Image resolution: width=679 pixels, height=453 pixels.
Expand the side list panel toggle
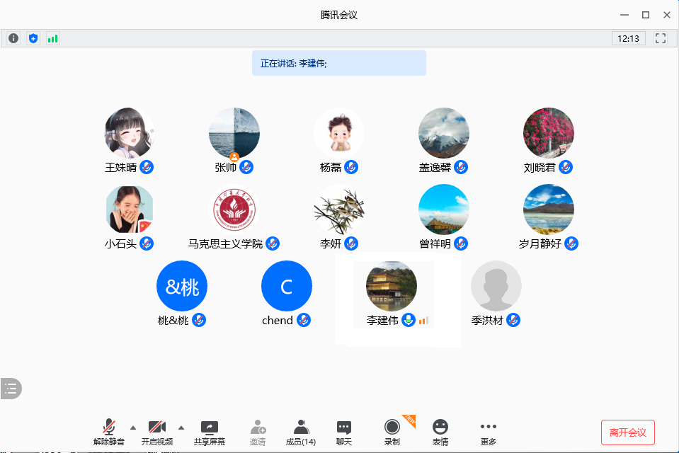pyautogui.click(x=11, y=388)
